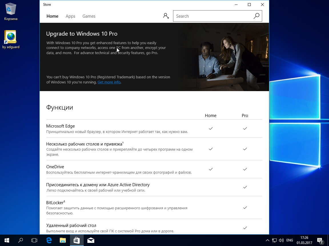Image resolution: width=329 pixels, height=246 pixels.
Task: Select the Microsoft Edge feature row title
Action: tap(61, 126)
